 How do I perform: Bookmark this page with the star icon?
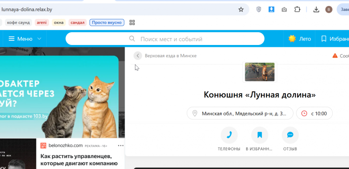coord(241,10)
